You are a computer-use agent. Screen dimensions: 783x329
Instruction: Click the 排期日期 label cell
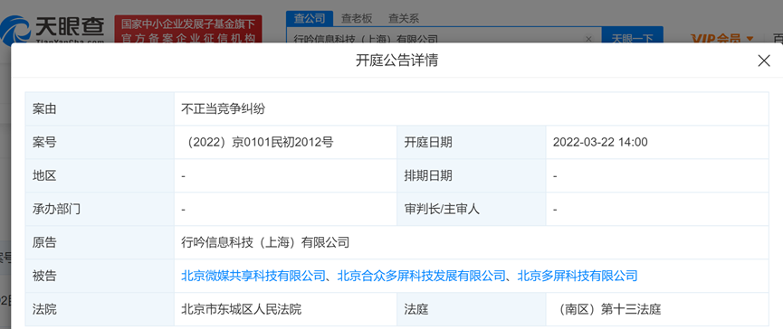[x=472, y=176]
